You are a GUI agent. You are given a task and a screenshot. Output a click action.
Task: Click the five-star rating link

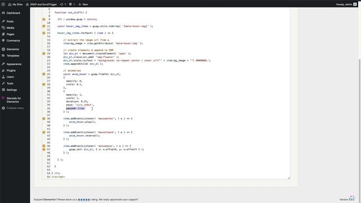(84, 200)
